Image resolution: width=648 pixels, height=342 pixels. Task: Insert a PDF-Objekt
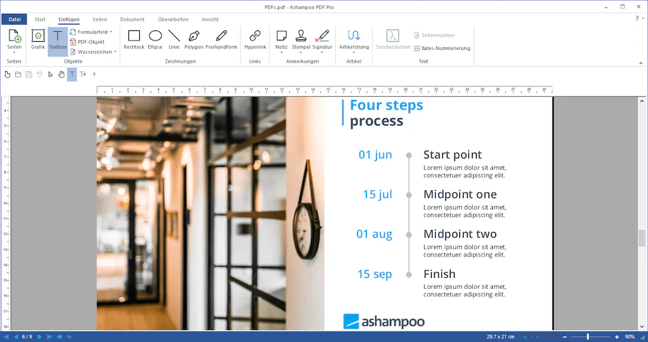[x=87, y=42]
